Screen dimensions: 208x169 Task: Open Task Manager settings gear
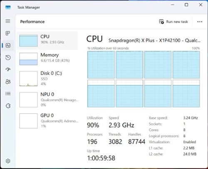tap(8, 161)
